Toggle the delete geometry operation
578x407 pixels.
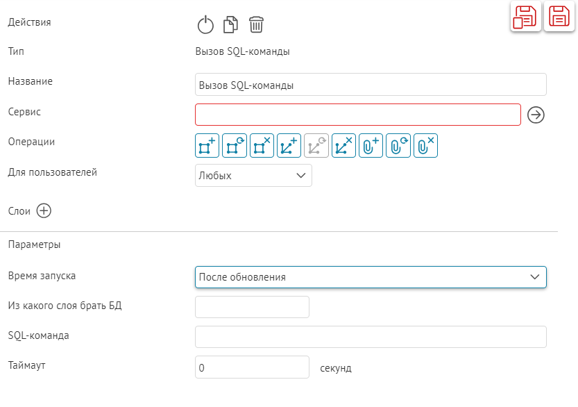343,146
